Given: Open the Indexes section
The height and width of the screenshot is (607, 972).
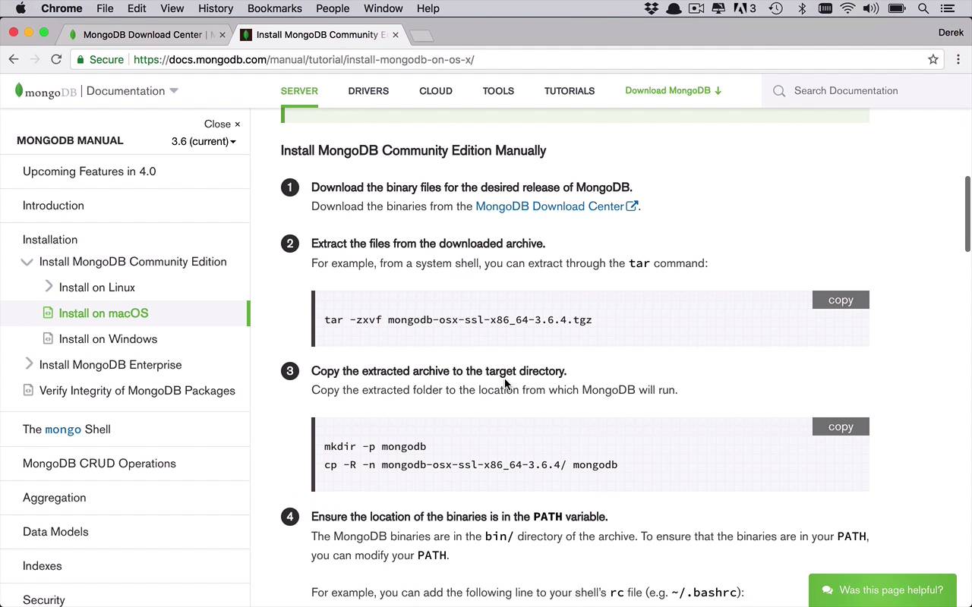Looking at the screenshot, I should click(42, 566).
